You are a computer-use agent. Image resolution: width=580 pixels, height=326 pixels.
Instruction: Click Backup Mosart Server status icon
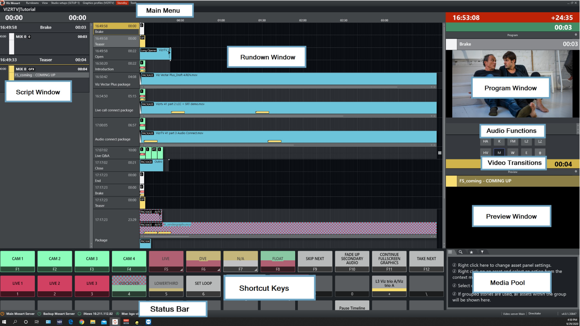click(x=39, y=314)
